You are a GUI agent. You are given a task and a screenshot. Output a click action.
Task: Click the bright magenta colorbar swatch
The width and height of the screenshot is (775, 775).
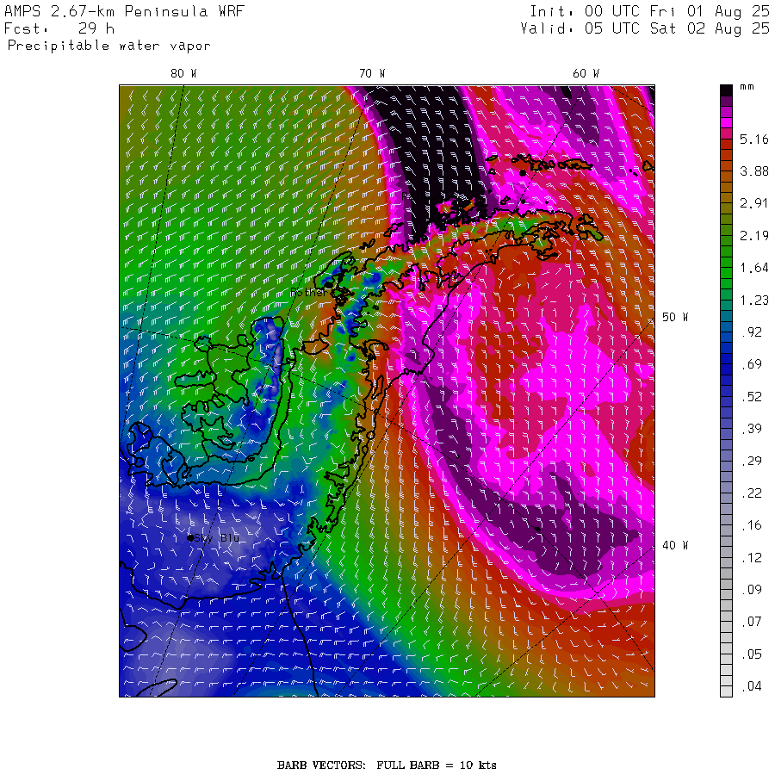coord(726,122)
